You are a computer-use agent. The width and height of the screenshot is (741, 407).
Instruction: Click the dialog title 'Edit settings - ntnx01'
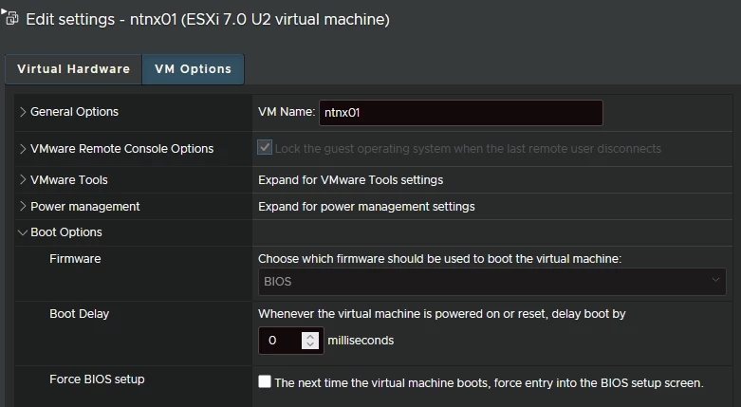click(208, 19)
